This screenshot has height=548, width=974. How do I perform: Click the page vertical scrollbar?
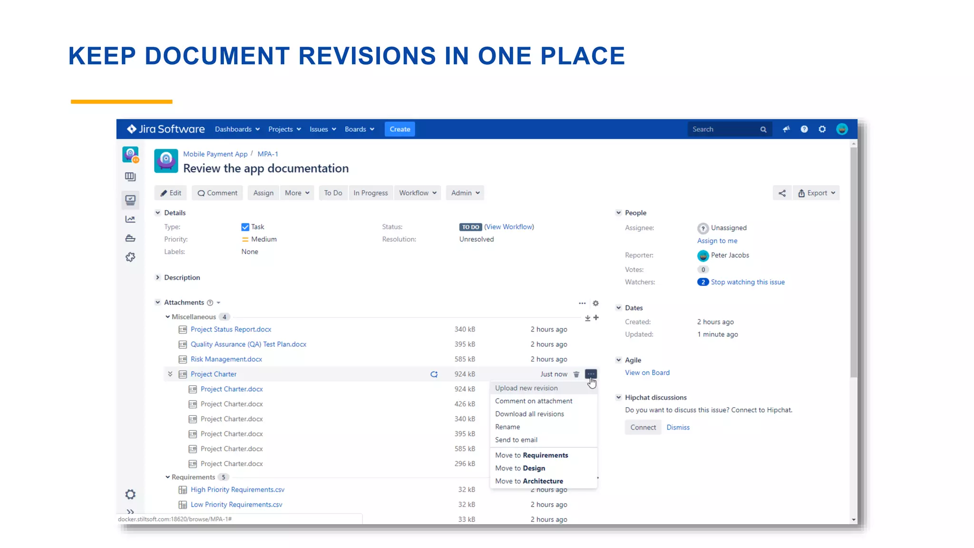[x=854, y=262]
